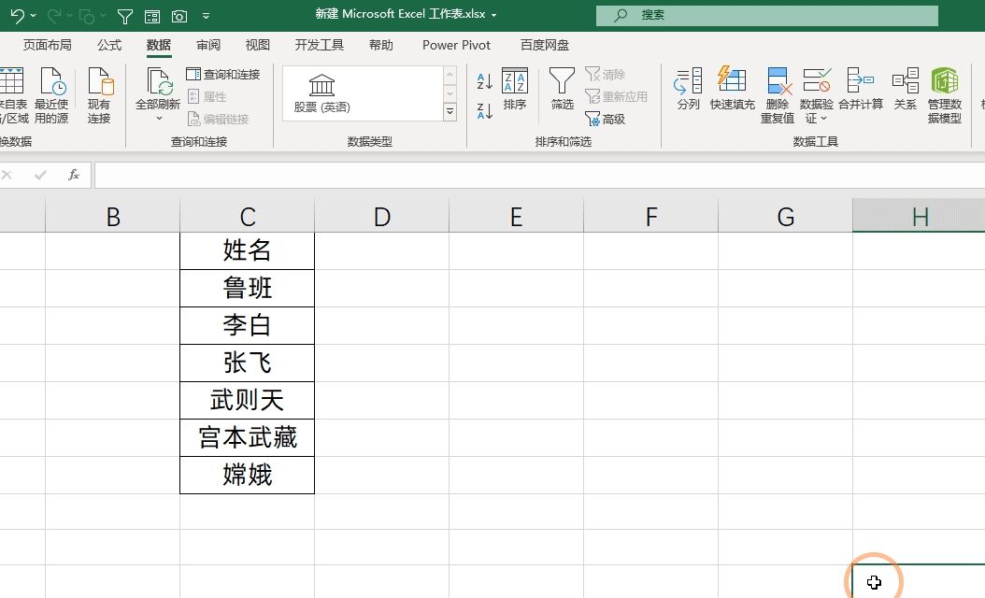Screen dimensions: 985x598
Task: Click the 删除重复值 icon
Action: point(777,82)
